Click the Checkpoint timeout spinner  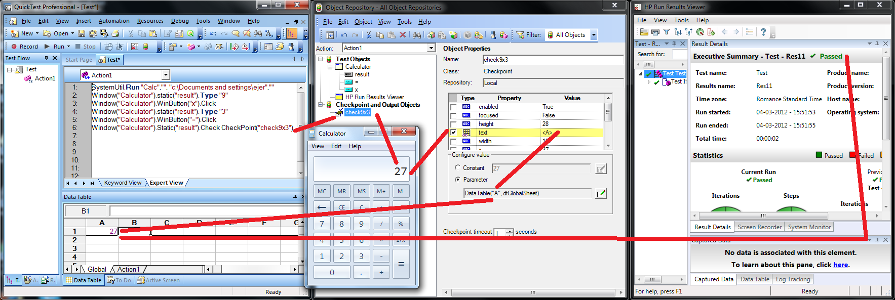510,232
